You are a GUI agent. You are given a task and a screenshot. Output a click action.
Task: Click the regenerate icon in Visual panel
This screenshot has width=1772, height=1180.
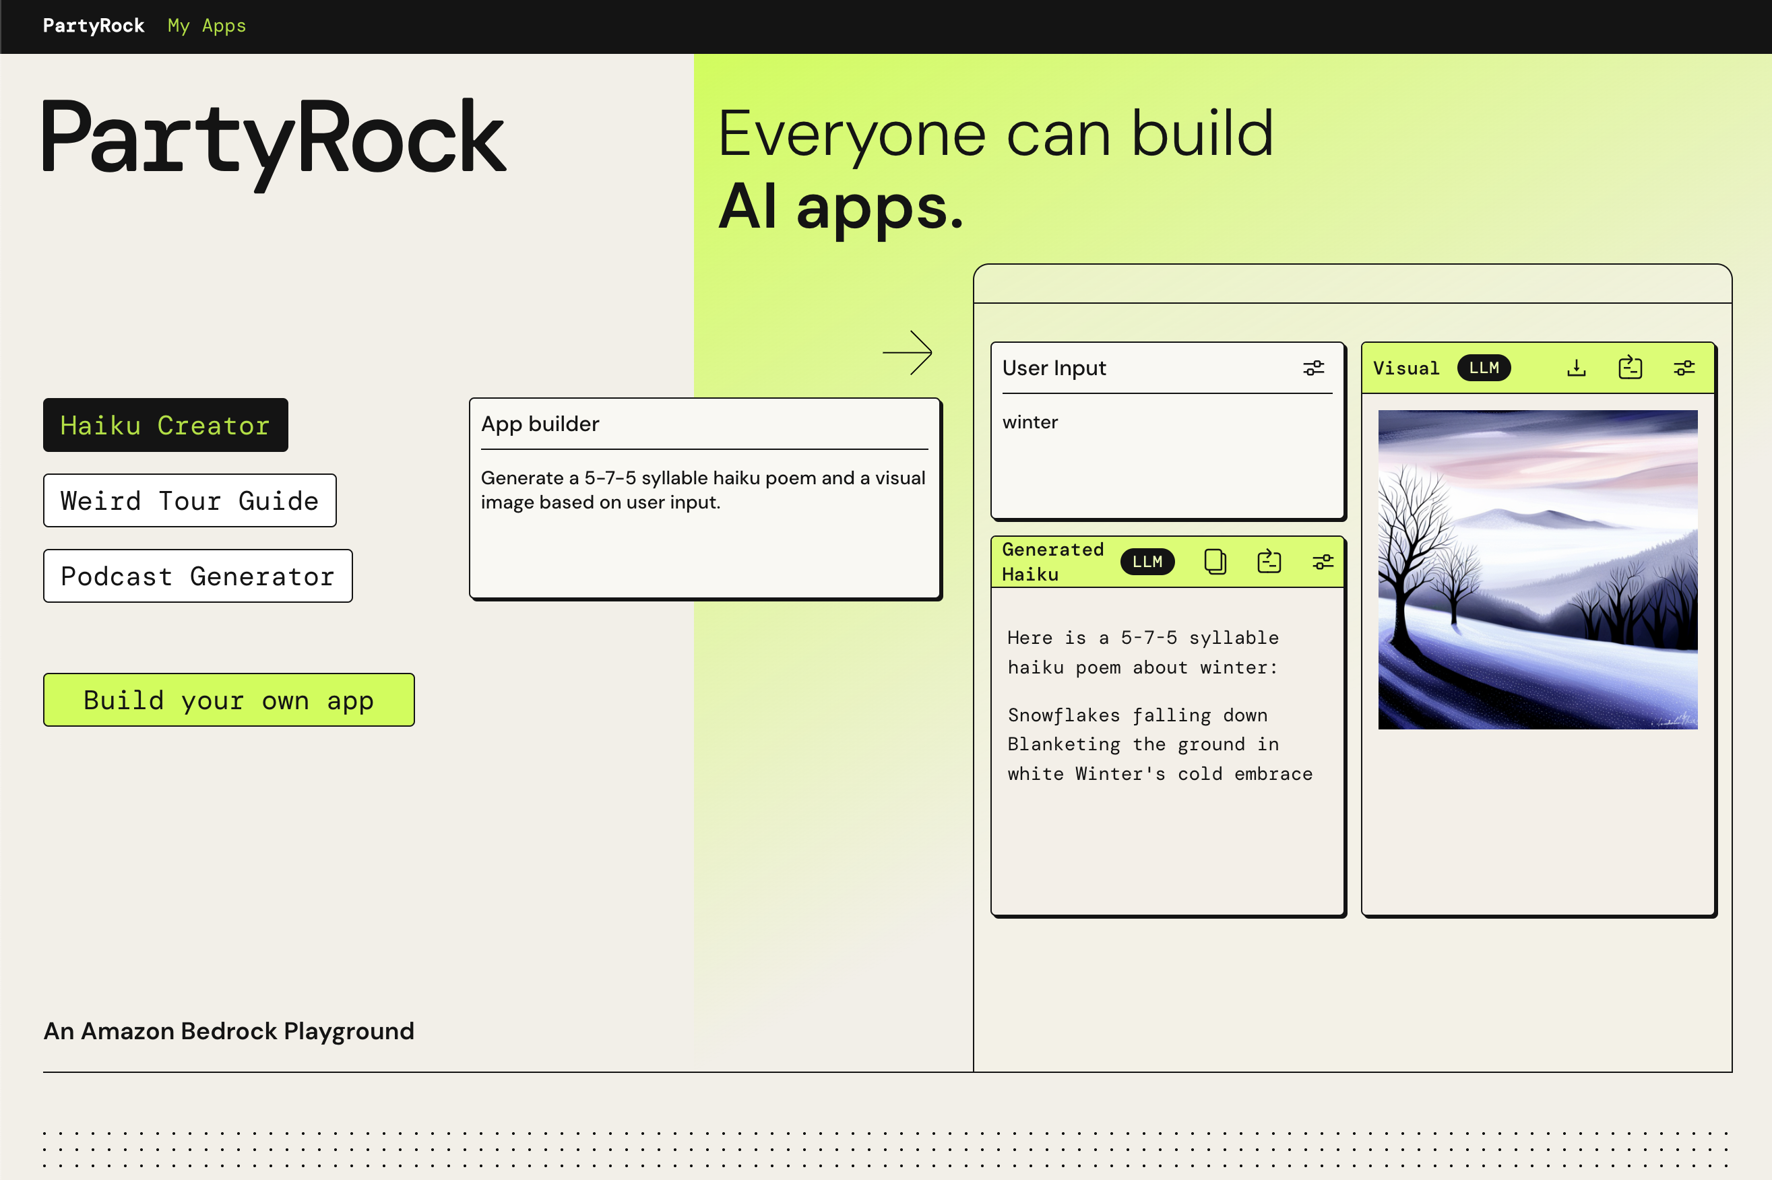[x=1630, y=368]
